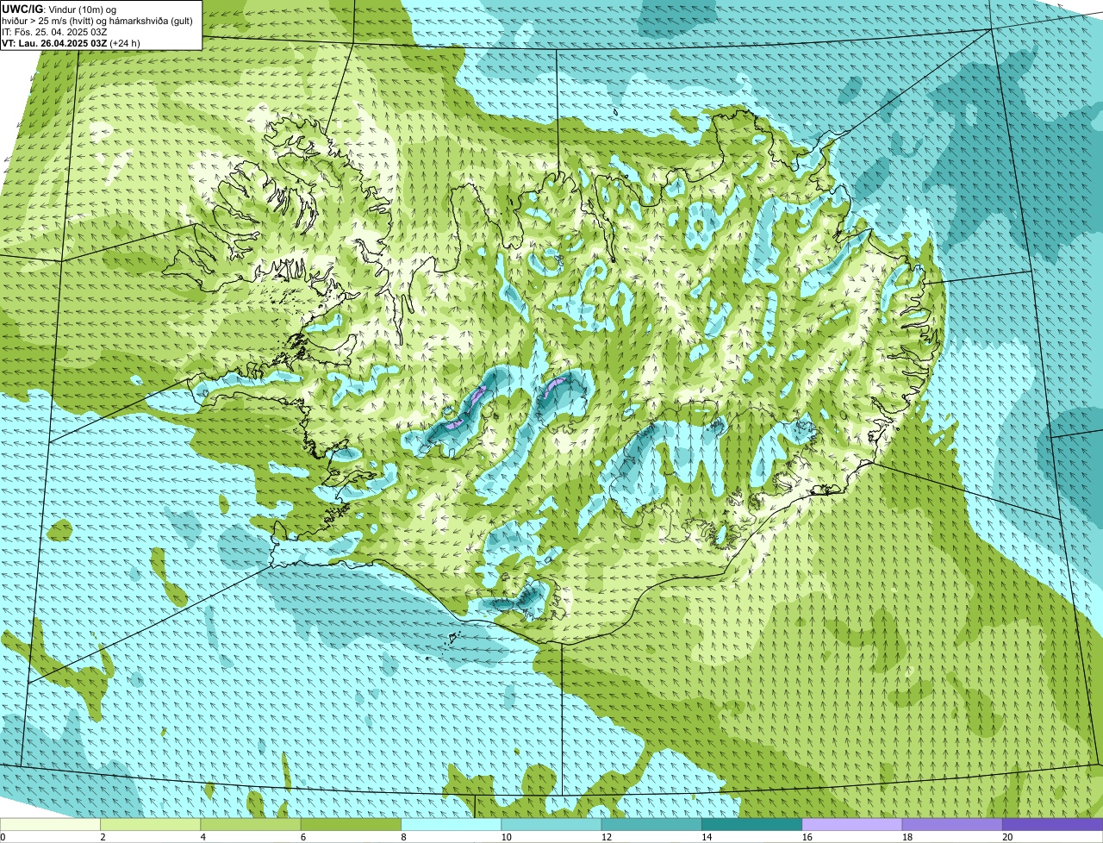
Task: Select the legend swatch above 20 m/s
Action: (1052, 824)
